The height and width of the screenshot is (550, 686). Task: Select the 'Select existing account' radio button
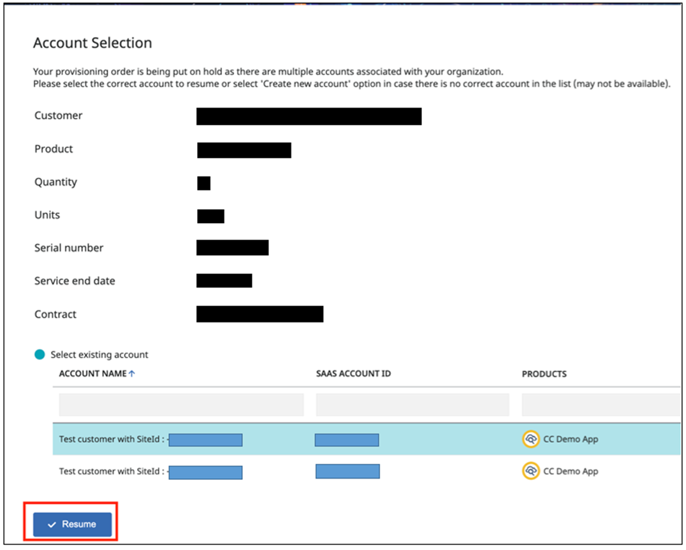40,354
